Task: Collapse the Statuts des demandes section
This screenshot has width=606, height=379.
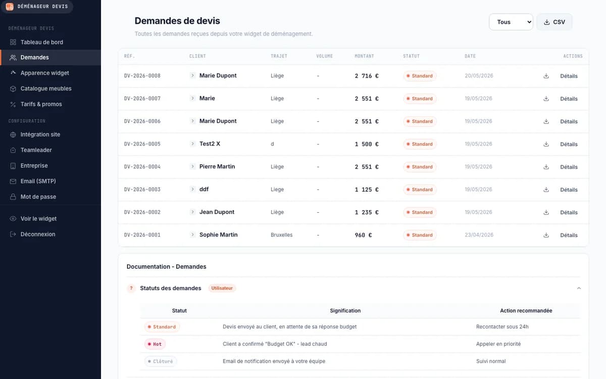Action: point(579,288)
